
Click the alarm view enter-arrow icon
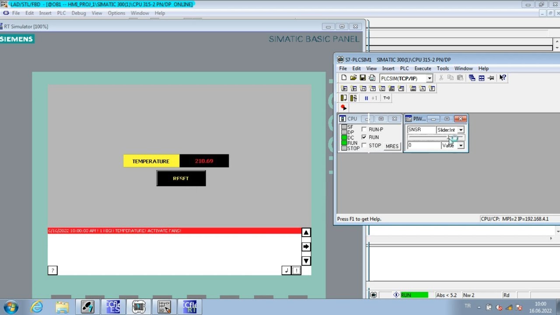(286, 270)
